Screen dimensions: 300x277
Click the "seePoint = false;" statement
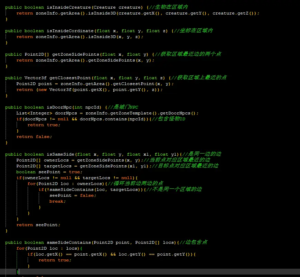(73, 195)
